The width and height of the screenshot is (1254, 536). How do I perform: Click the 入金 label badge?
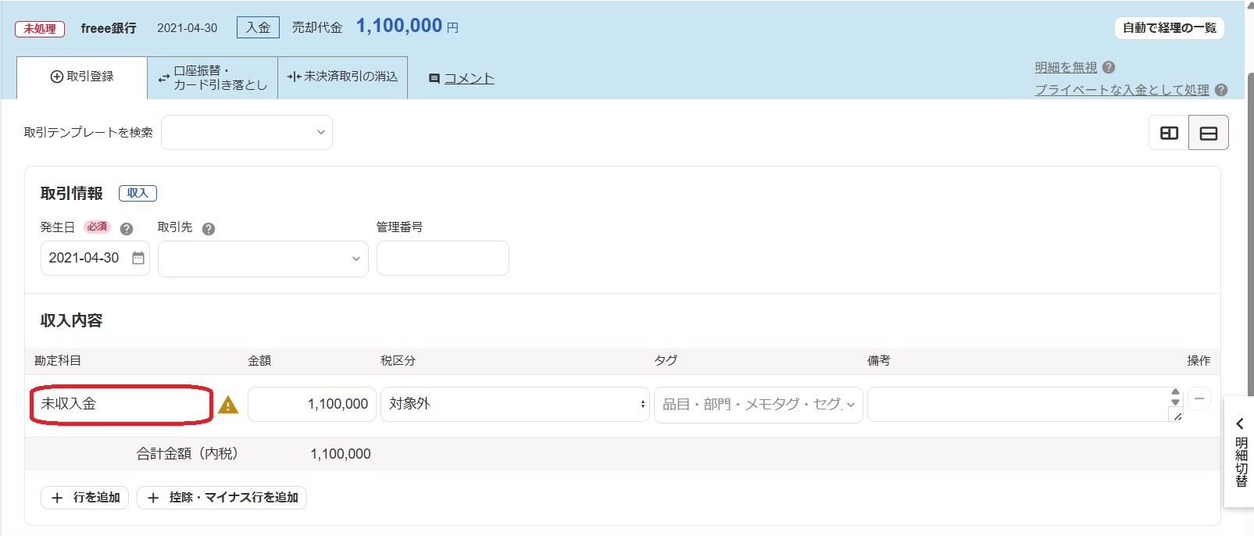258,28
